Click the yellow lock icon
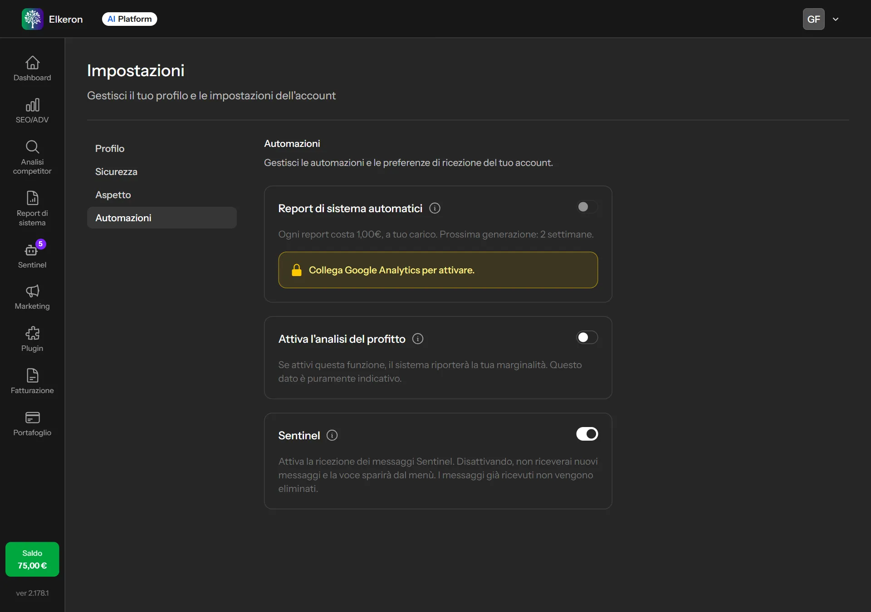Screen dimensions: 871x612 click(x=297, y=270)
